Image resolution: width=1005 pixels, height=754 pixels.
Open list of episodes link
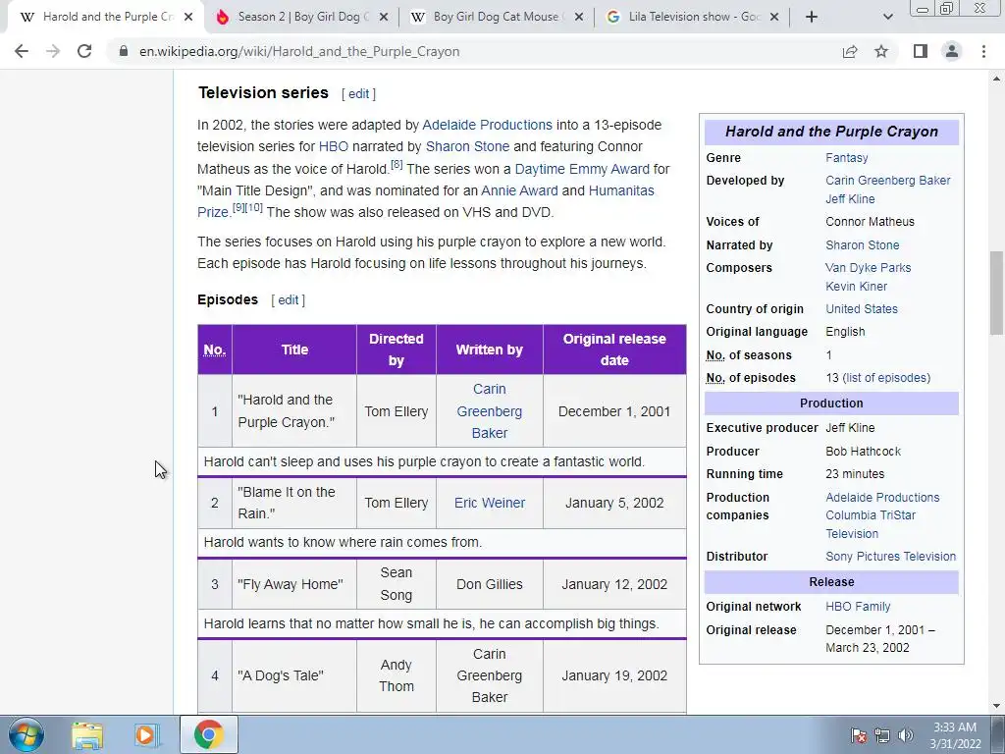click(x=886, y=378)
